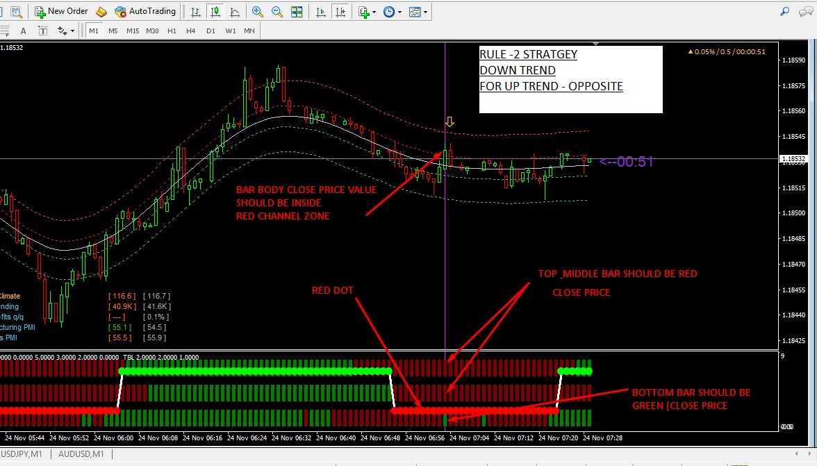817x466 pixels.
Task: Toggle chart auto scroll
Action: click(320, 11)
